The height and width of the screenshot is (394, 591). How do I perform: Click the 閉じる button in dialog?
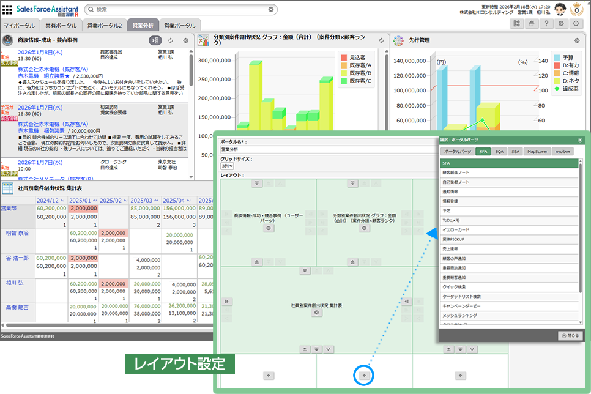click(570, 335)
